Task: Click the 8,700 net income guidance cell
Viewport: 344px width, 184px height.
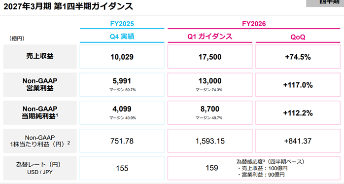Action: pyautogui.click(x=210, y=112)
